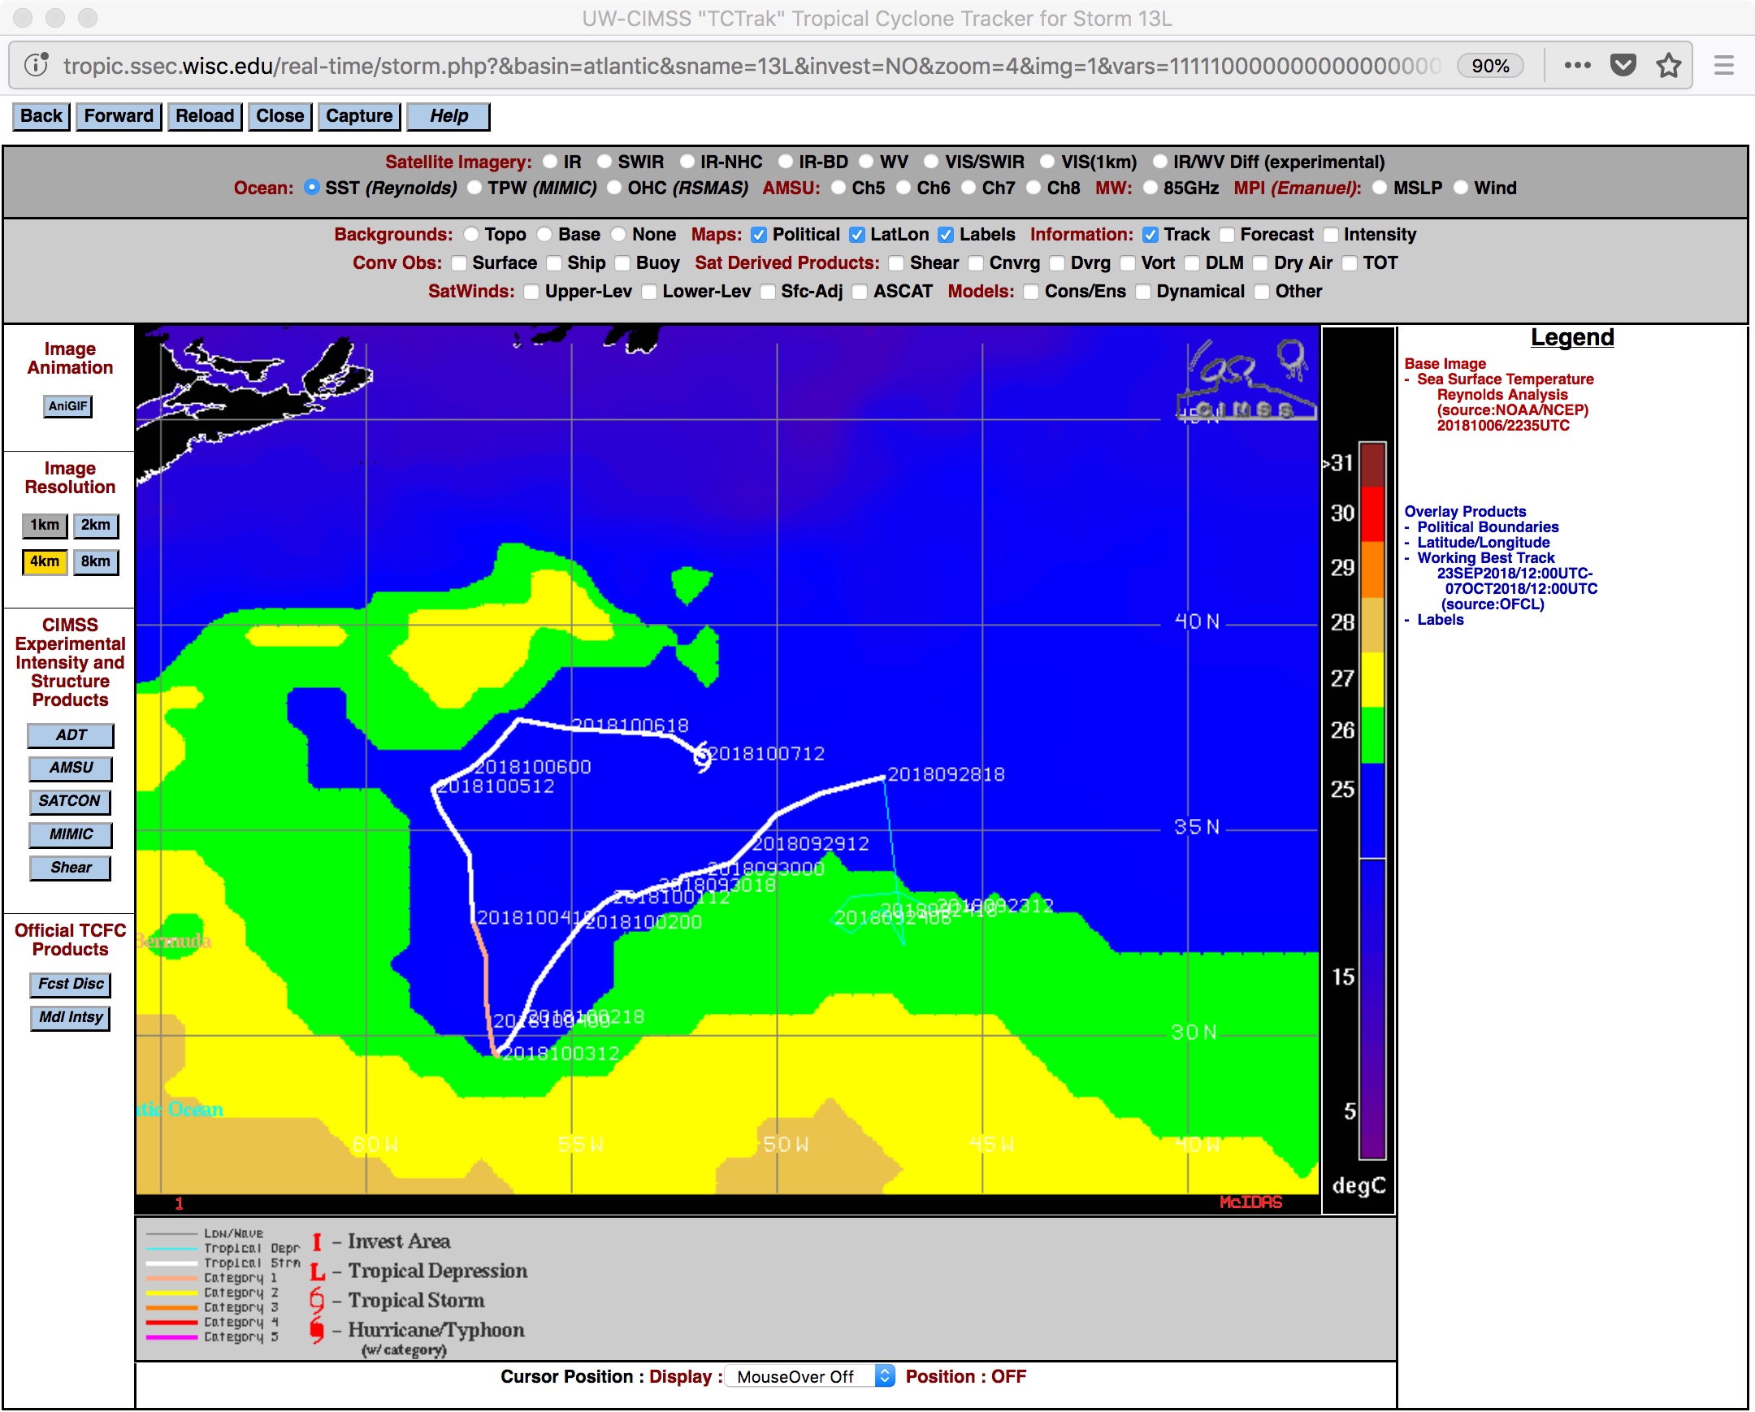Select AMSU Ch5 radio button
The height and width of the screenshot is (1412, 1755).
838,188
